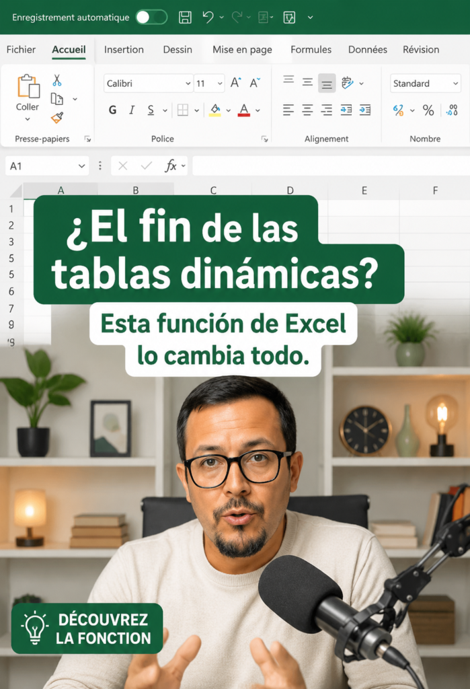Apply yellow fill color bucket

pyautogui.click(x=214, y=110)
